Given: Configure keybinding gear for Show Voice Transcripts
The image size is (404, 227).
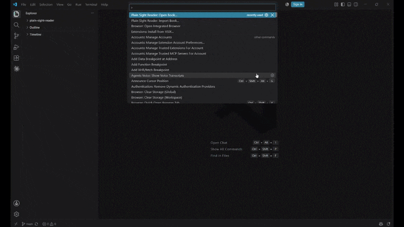Looking at the screenshot, I should pos(272,75).
